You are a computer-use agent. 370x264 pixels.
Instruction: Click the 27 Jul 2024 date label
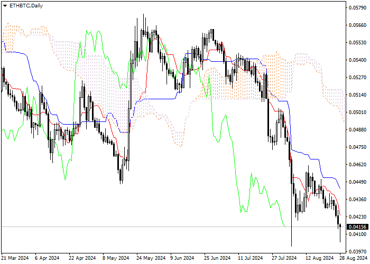284,258
